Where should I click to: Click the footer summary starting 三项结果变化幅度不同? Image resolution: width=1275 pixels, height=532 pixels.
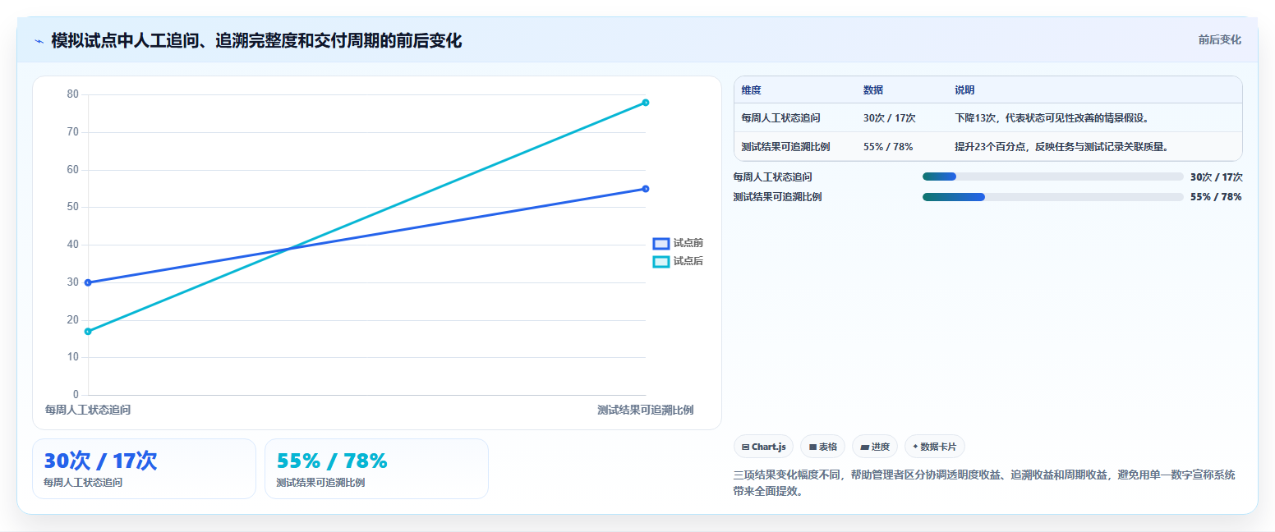pos(984,483)
